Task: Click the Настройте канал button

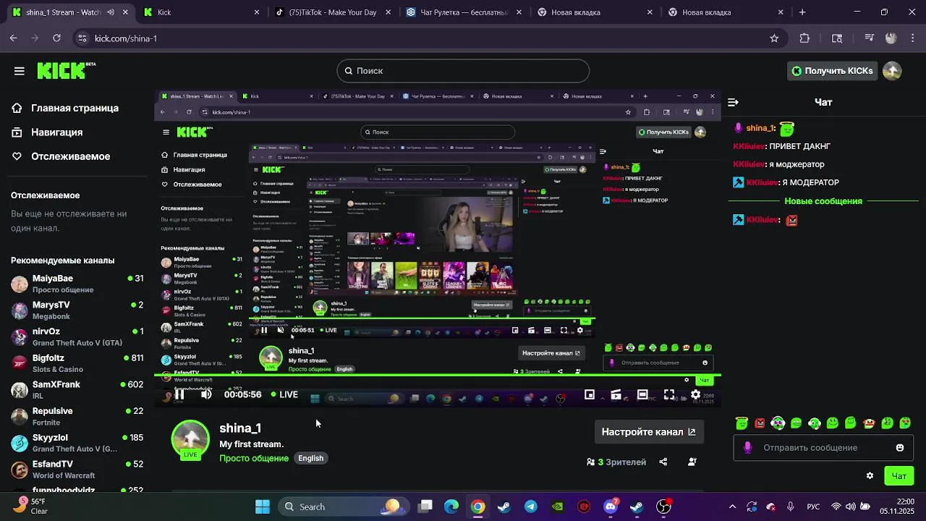Action: pyautogui.click(x=649, y=432)
